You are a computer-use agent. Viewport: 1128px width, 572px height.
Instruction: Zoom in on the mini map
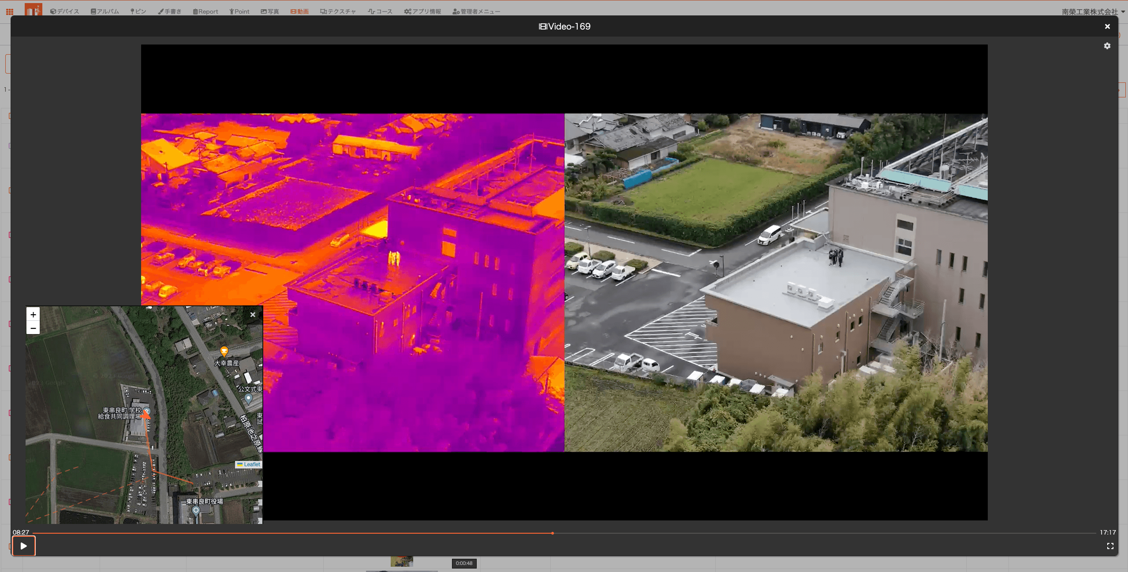33,314
